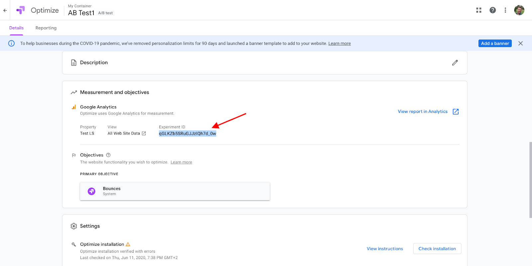This screenshot has width=532, height=266.
Task: Click the Settings section heading
Action: tap(90, 226)
